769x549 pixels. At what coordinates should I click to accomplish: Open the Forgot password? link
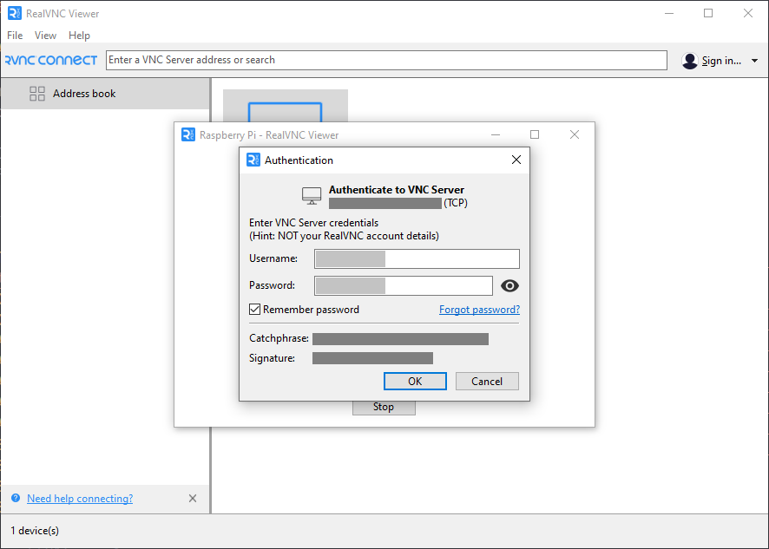coord(479,310)
